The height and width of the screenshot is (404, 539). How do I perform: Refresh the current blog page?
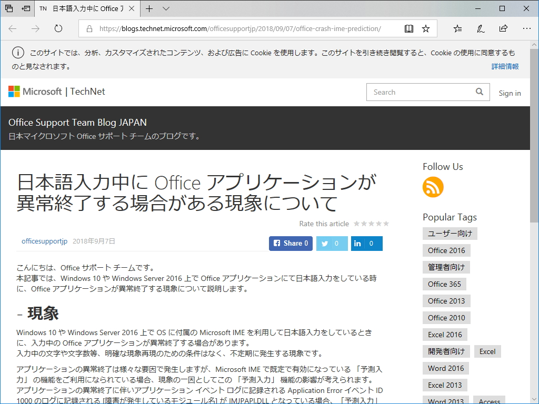point(58,29)
